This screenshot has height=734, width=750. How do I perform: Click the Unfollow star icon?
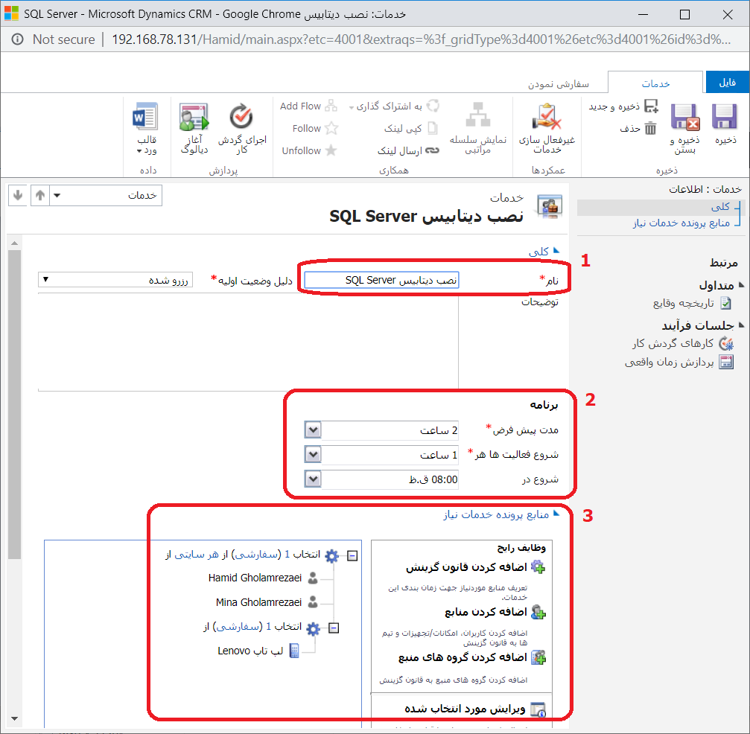click(x=331, y=150)
